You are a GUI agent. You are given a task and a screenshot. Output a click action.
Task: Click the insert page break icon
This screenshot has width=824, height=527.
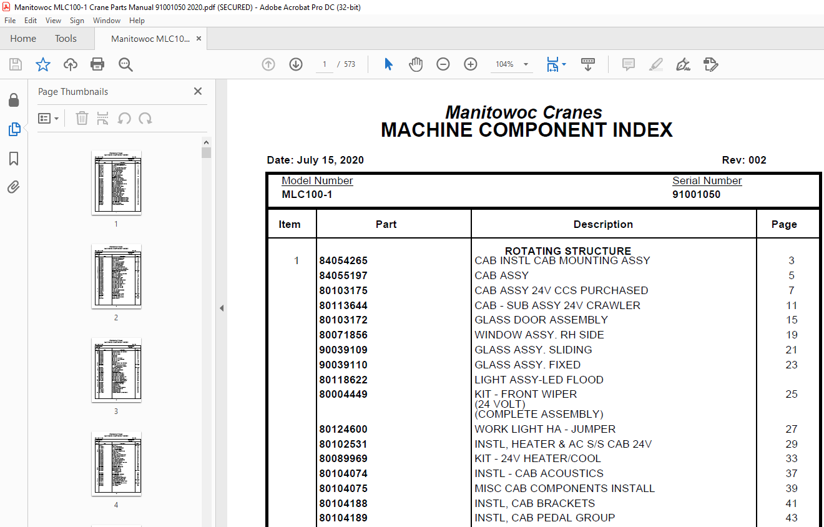[x=103, y=118]
